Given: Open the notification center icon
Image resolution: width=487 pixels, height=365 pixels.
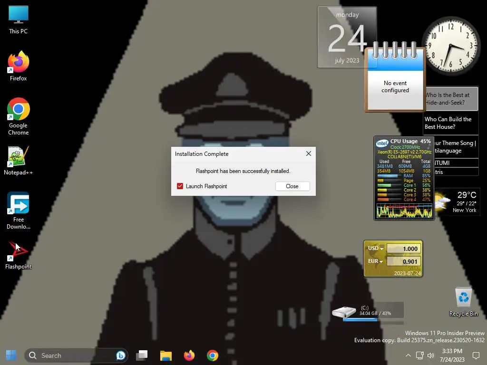Looking at the screenshot, I should pyautogui.click(x=476, y=355).
